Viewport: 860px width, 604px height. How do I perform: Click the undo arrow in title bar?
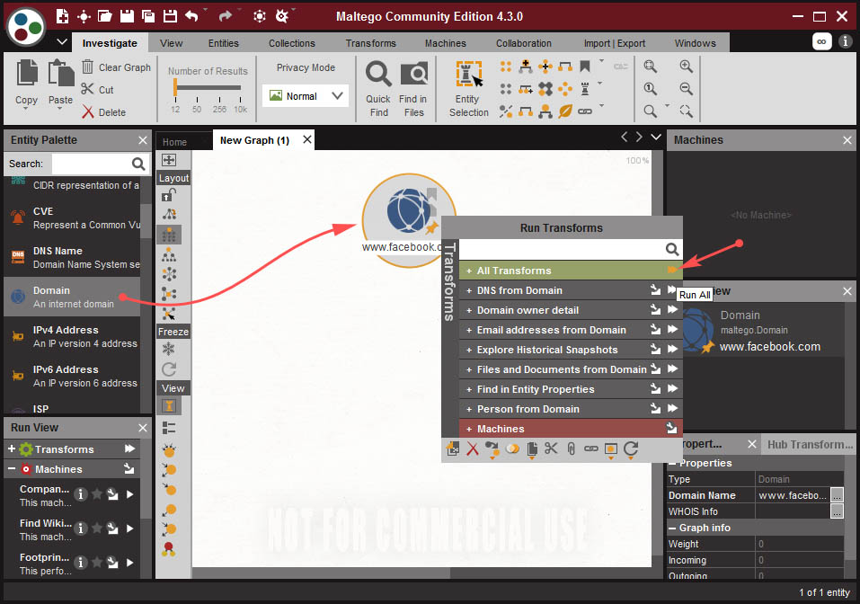pos(191,16)
